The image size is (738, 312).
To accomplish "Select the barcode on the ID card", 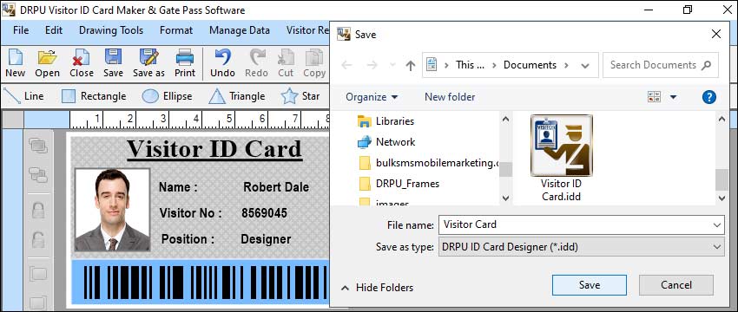I will click(206, 283).
